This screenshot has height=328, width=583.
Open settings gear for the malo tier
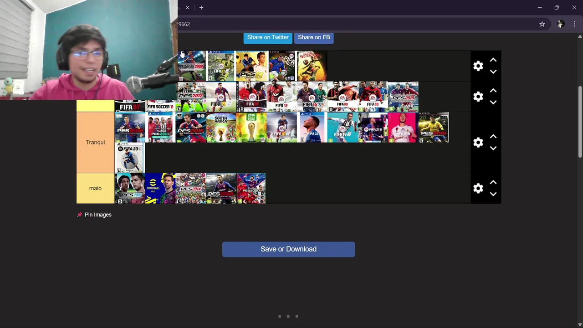(478, 188)
